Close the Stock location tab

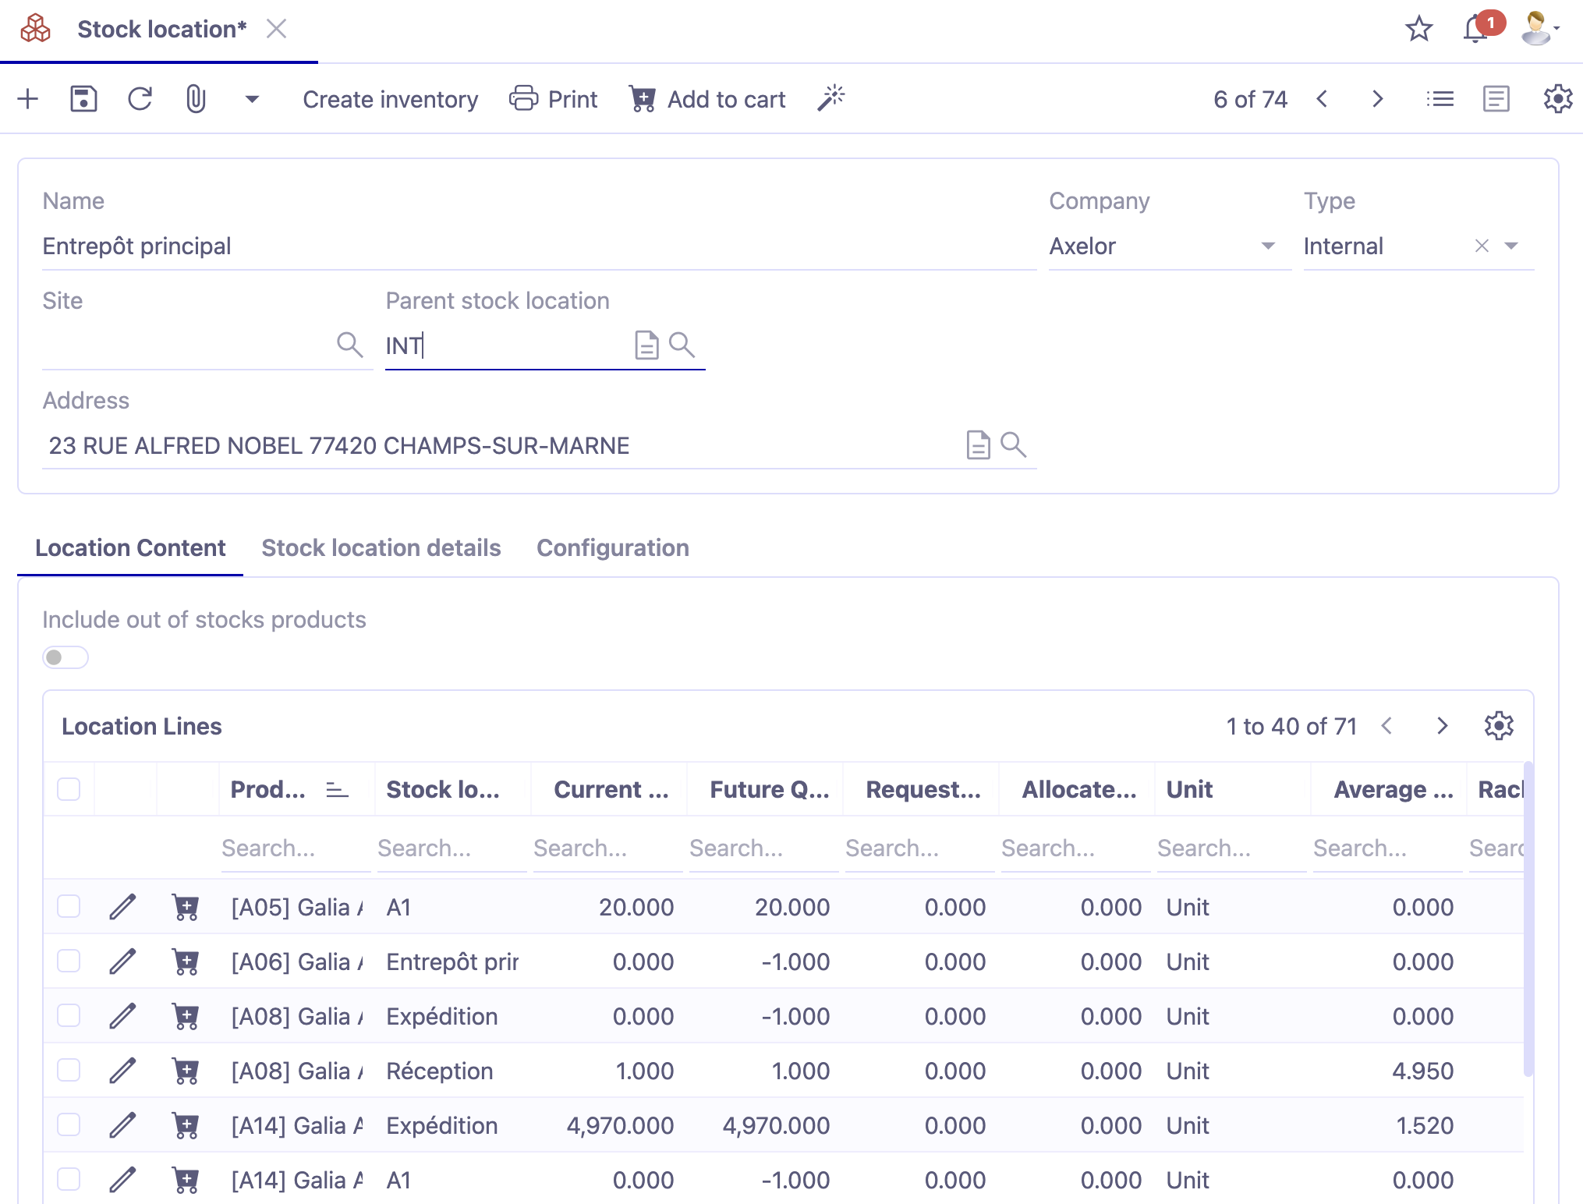tap(276, 29)
